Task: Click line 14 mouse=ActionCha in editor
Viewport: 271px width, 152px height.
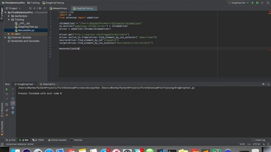Action: pos(69,49)
